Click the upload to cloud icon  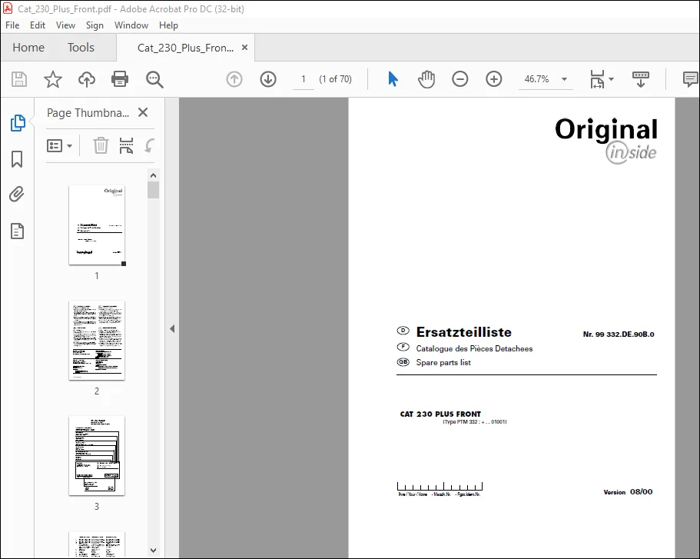(x=87, y=79)
